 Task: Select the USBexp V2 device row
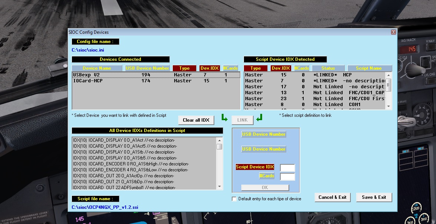click(x=156, y=75)
